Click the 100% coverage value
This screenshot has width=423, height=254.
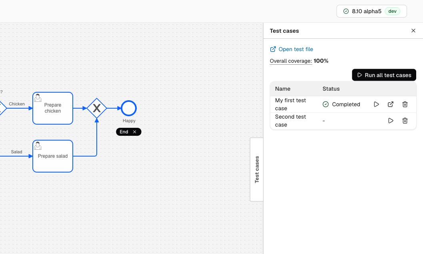321,61
